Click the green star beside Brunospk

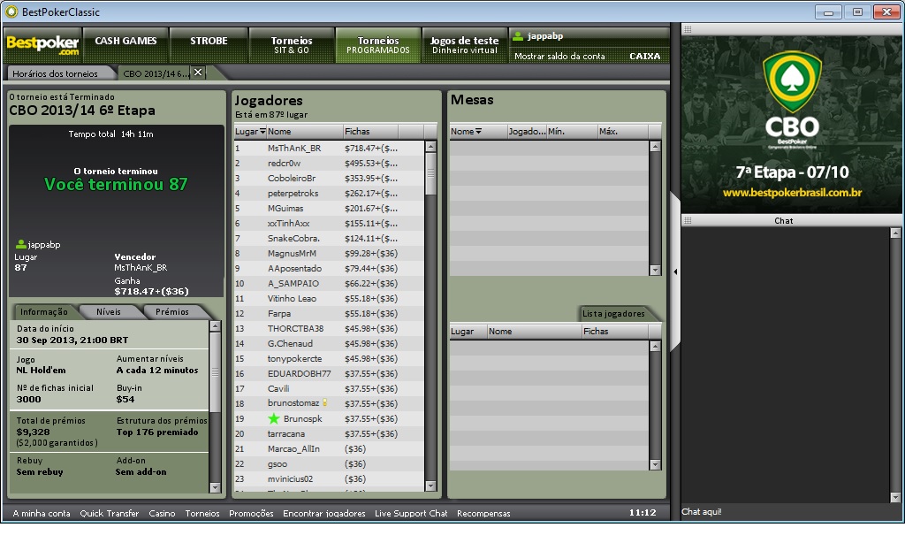point(274,419)
